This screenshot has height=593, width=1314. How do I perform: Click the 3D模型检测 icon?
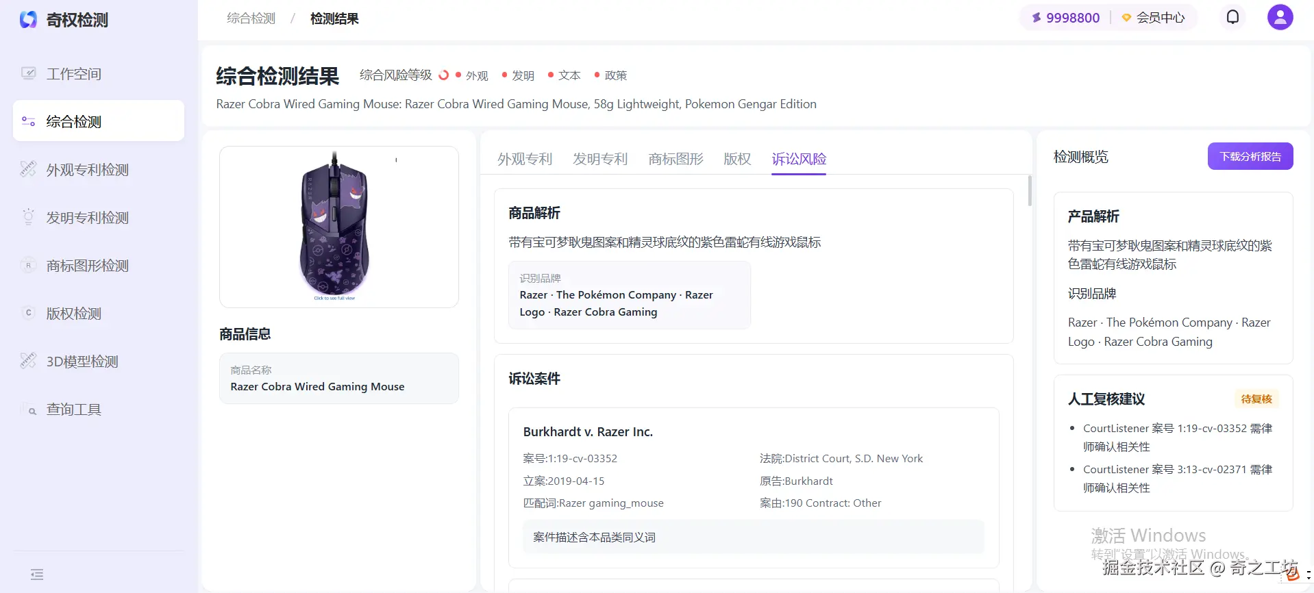(28, 360)
